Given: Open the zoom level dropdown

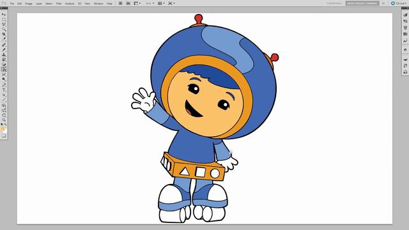Looking at the screenshot, I should (150, 3).
